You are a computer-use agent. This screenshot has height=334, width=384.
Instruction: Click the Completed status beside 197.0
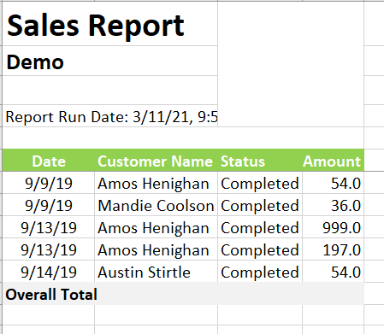pyautogui.click(x=260, y=249)
